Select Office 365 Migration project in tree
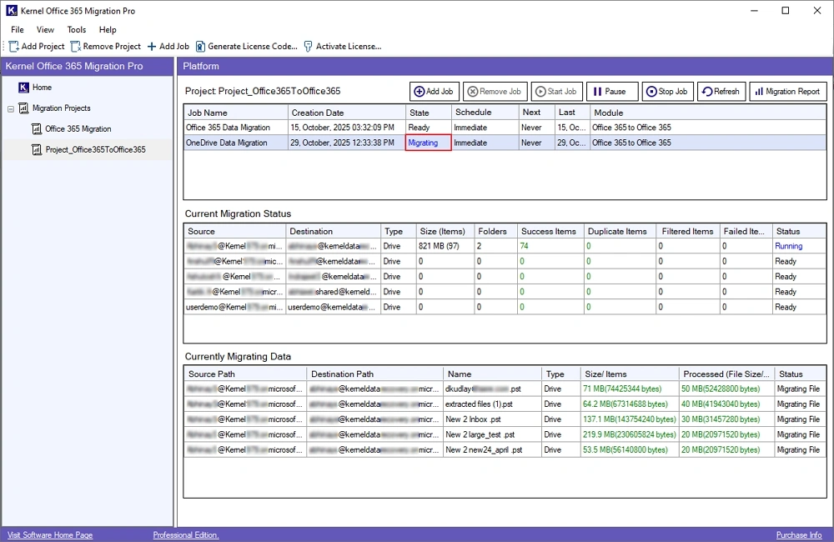Image resolution: width=834 pixels, height=542 pixels. pyautogui.click(x=78, y=129)
